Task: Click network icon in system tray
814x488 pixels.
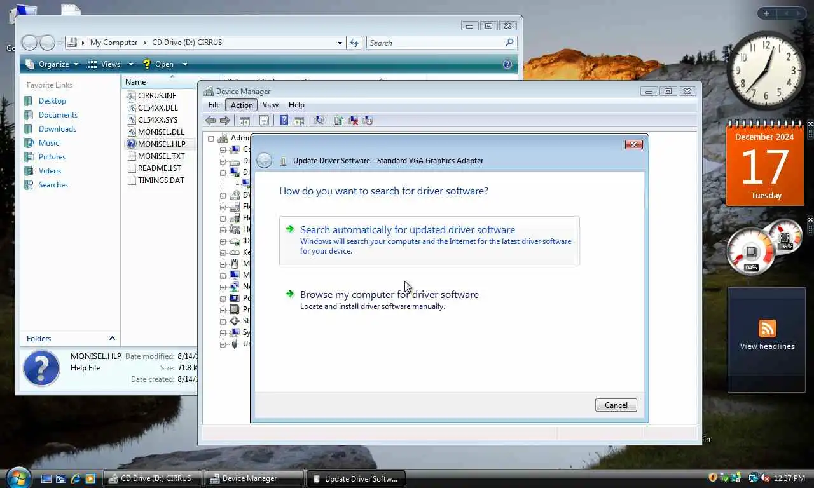Action: (x=754, y=478)
